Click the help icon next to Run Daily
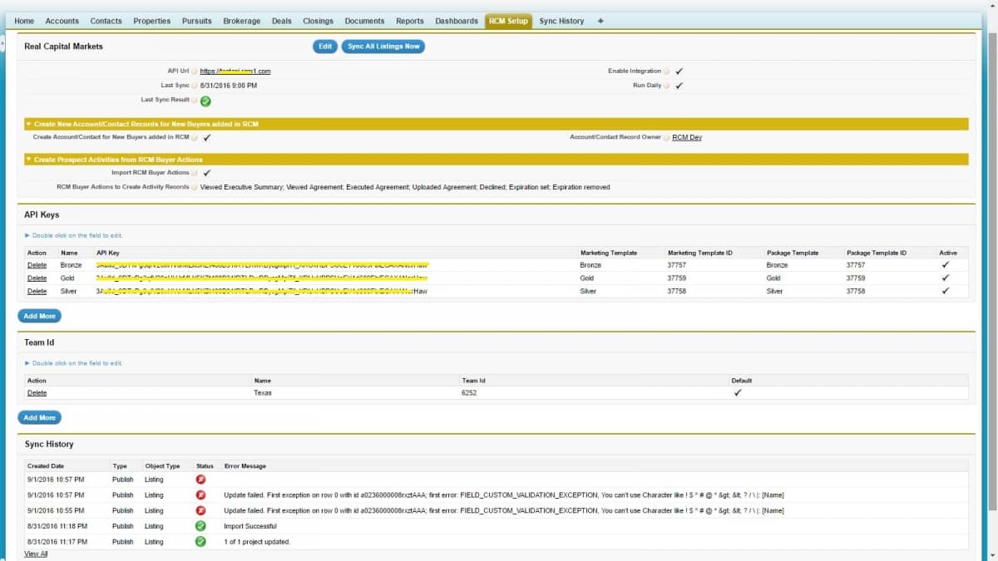This screenshot has width=998, height=561. coord(666,86)
